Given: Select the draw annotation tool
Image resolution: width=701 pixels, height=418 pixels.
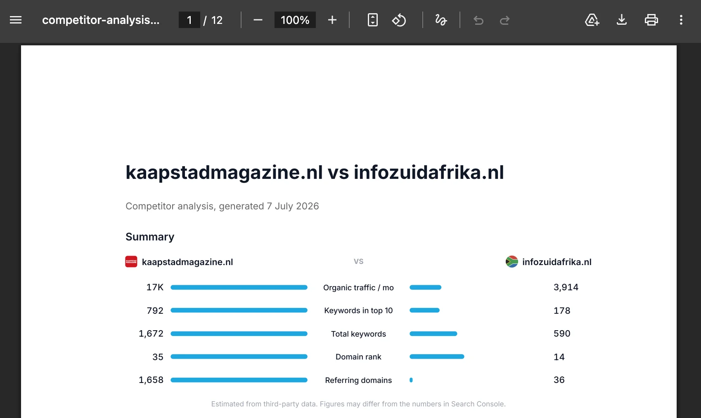Looking at the screenshot, I should pos(441,20).
